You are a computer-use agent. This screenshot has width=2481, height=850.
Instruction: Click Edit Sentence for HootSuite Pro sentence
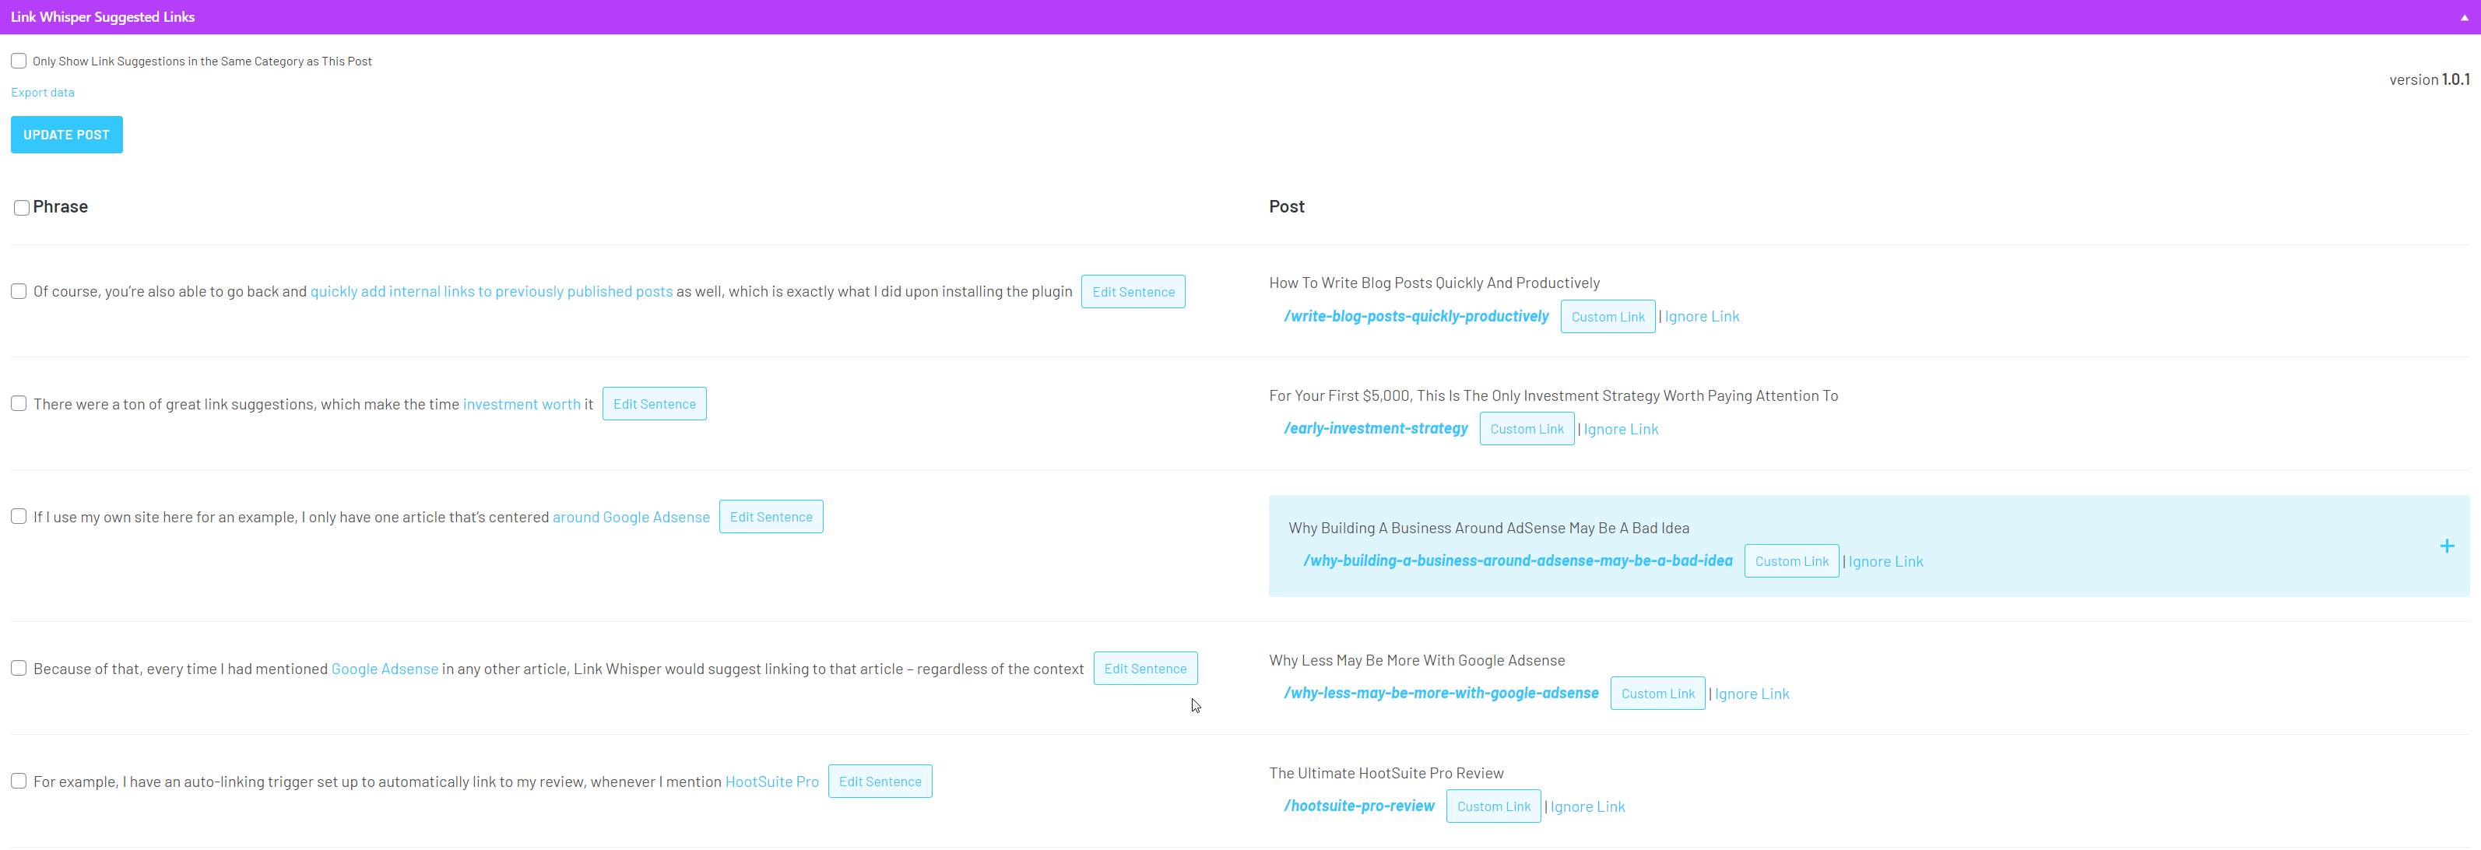(x=878, y=781)
